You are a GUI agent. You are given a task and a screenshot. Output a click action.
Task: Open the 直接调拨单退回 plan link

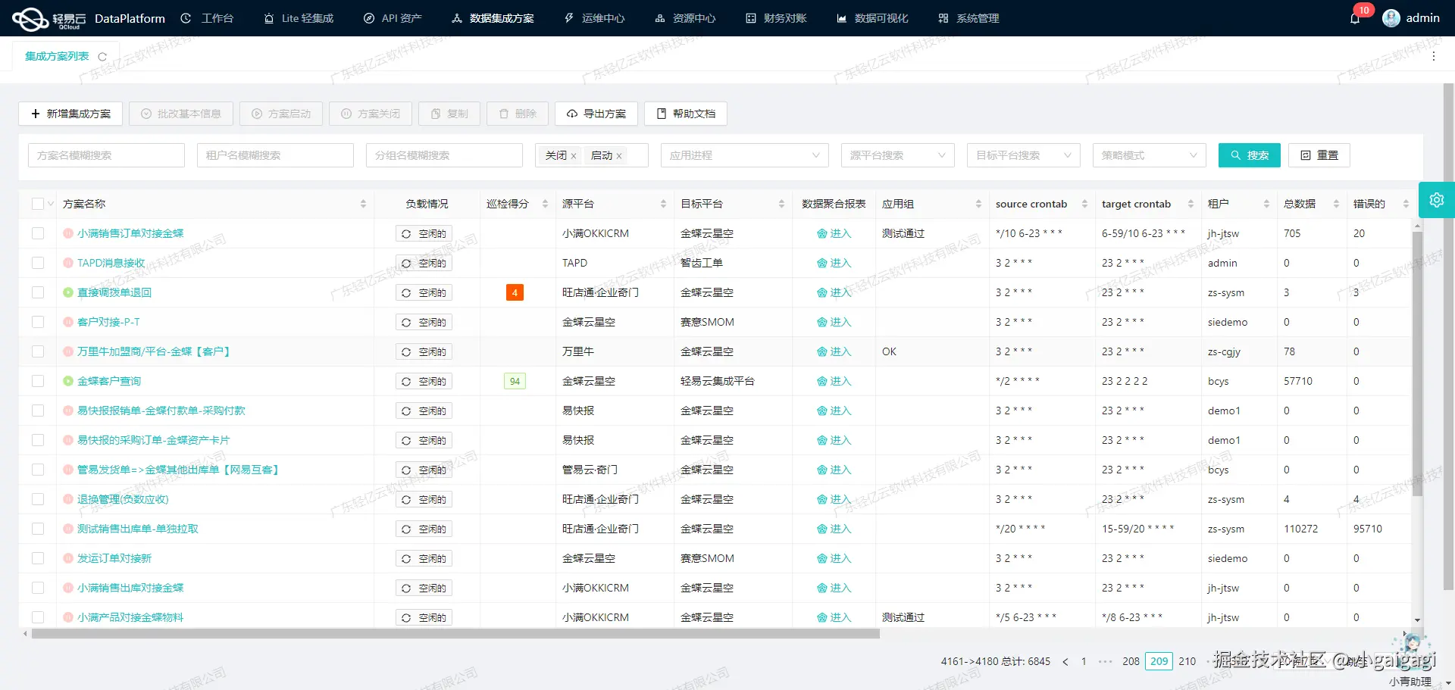point(114,292)
